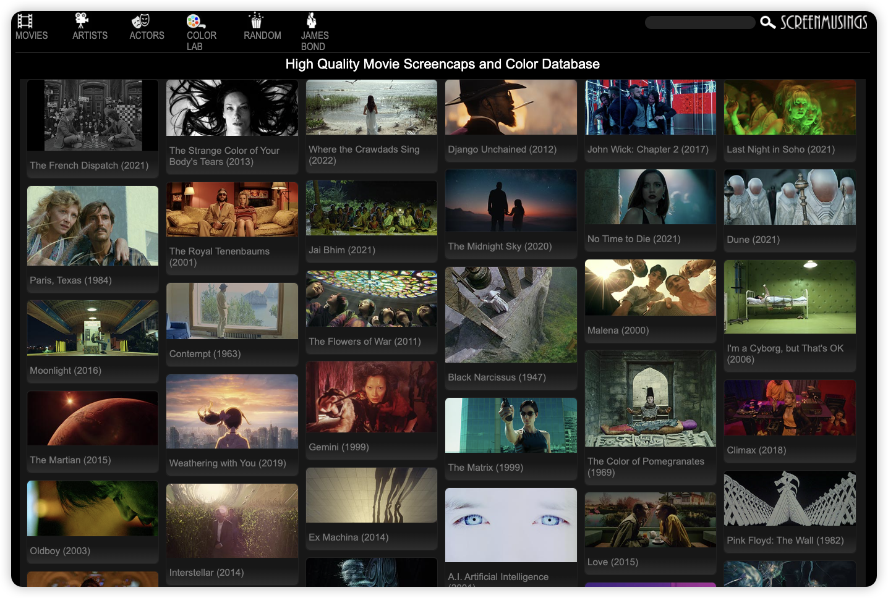Click the ScreenMusings logo
The width and height of the screenshot is (888, 598).
click(x=824, y=23)
